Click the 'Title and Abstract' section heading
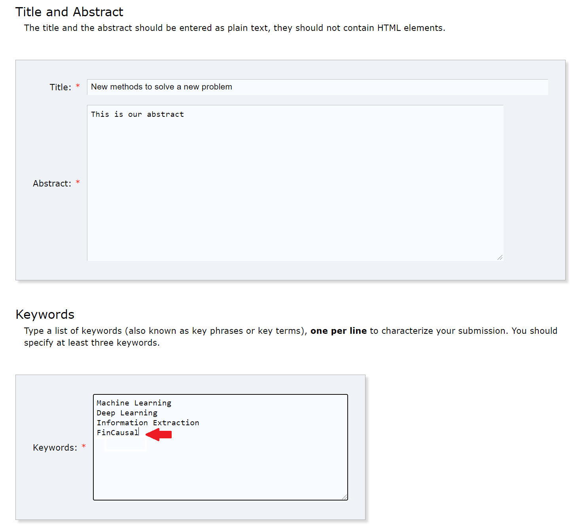 pyautogui.click(x=69, y=12)
